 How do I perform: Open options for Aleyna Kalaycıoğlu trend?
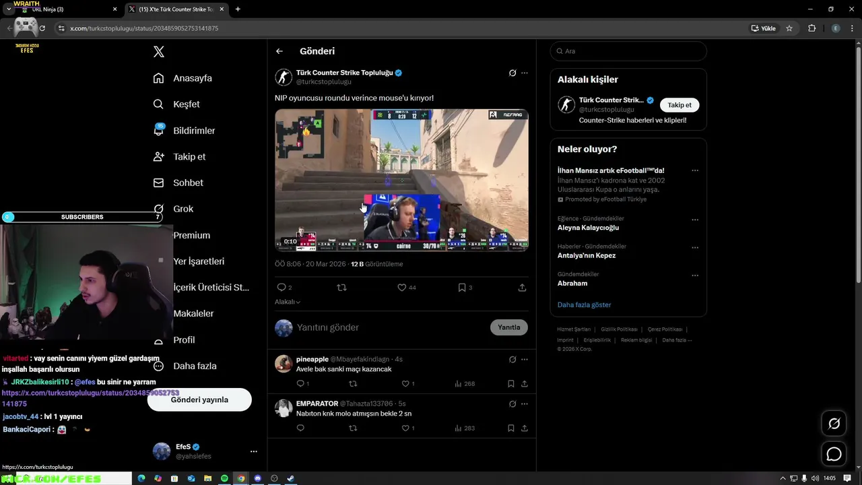[695, 220]
